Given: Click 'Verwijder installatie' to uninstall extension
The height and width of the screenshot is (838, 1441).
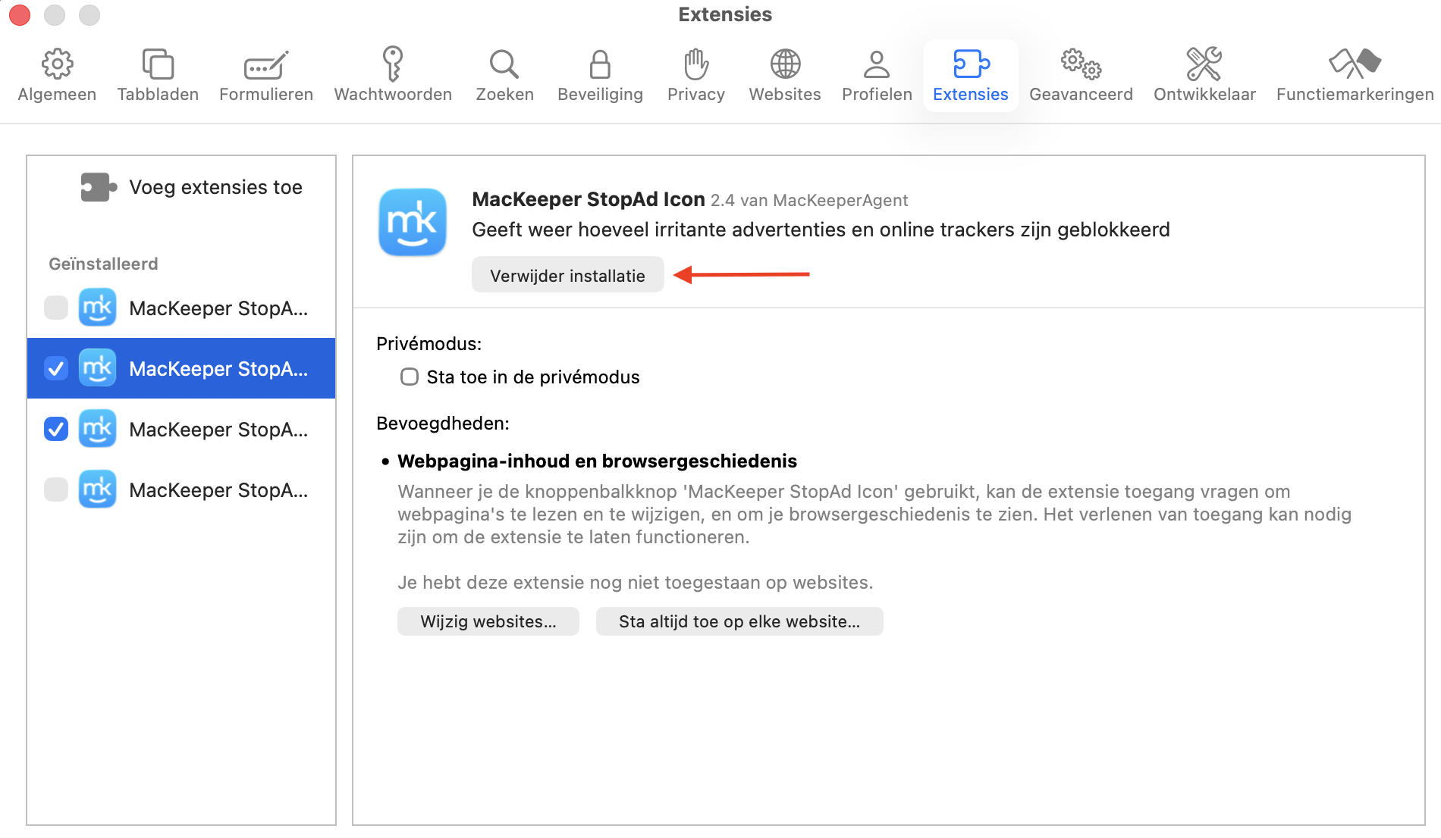Looking at the screenshot, I should click(567, 275).
